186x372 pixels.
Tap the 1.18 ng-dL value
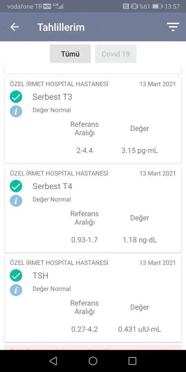click(139, 240)
